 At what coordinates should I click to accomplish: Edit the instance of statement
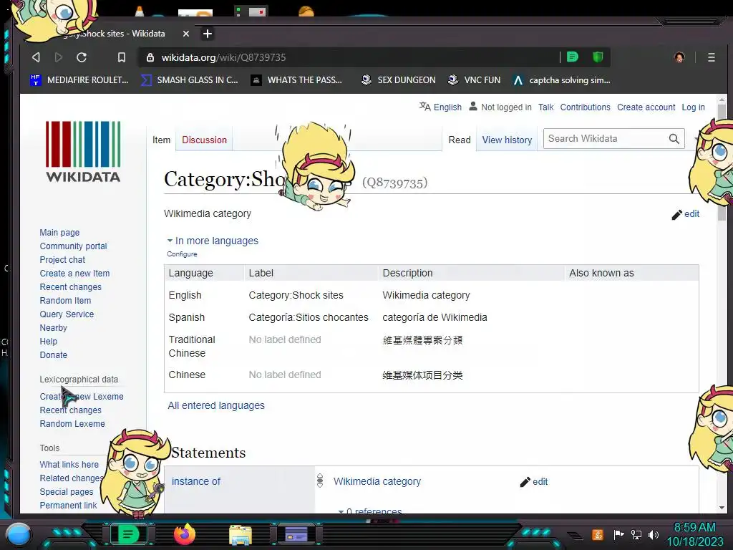(x=534, y=482)
